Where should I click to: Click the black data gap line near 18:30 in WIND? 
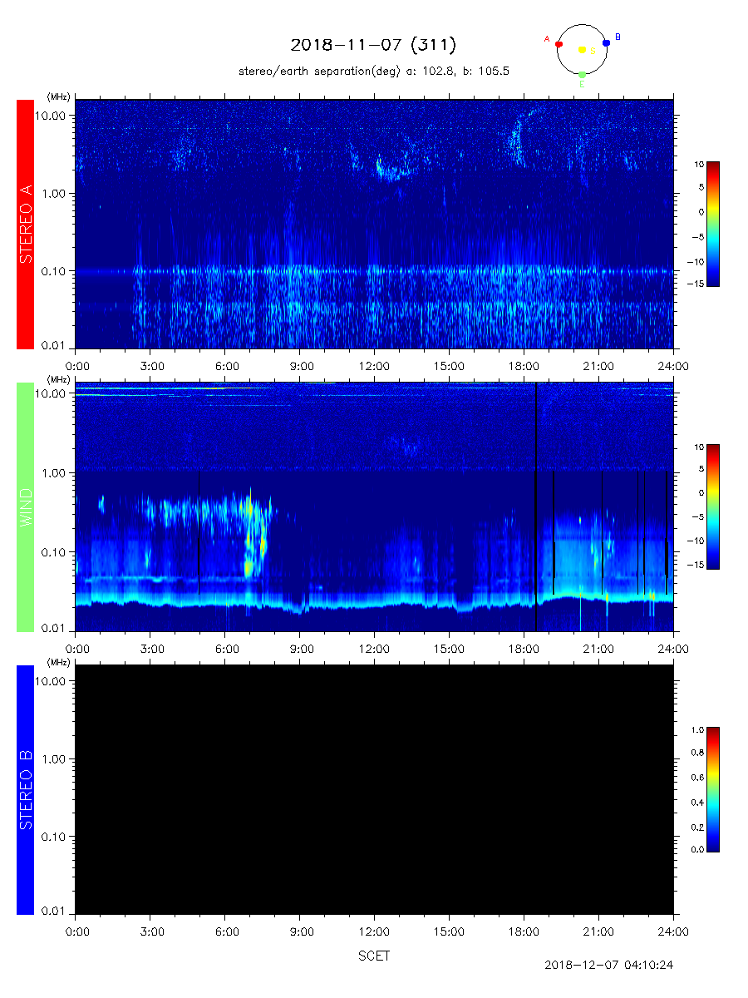pyautogui.click(x=536, y=506)
